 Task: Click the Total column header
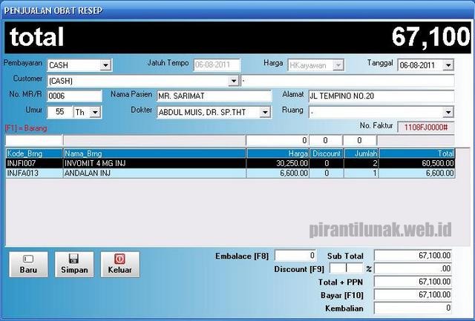point(417,153)
